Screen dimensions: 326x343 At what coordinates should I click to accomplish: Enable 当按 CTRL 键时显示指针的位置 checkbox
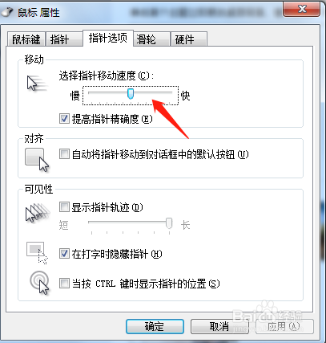click(x=64, y=283)
